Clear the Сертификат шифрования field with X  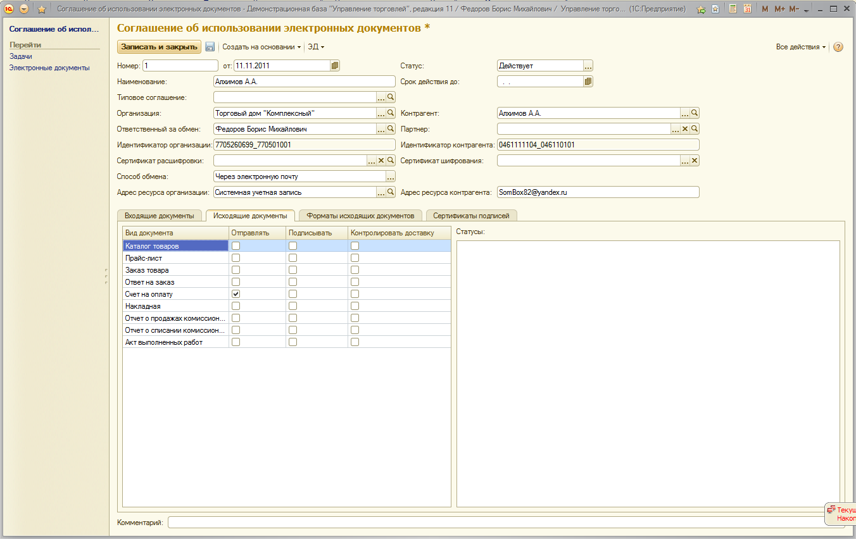[695, 161]
